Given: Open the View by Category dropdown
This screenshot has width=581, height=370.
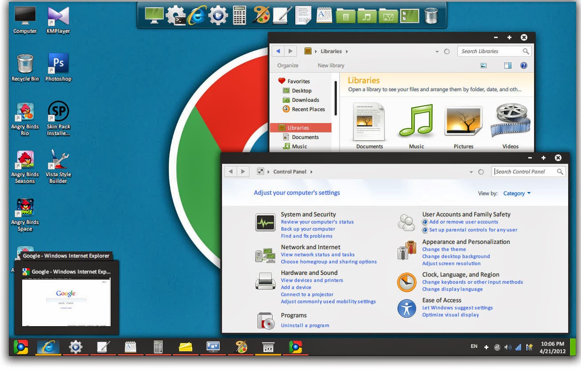Looking at the screenshot, I should point(517,193).
